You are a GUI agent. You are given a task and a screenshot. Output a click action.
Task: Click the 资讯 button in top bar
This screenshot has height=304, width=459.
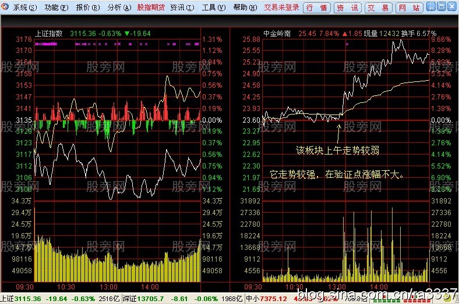tap(348, 8)
